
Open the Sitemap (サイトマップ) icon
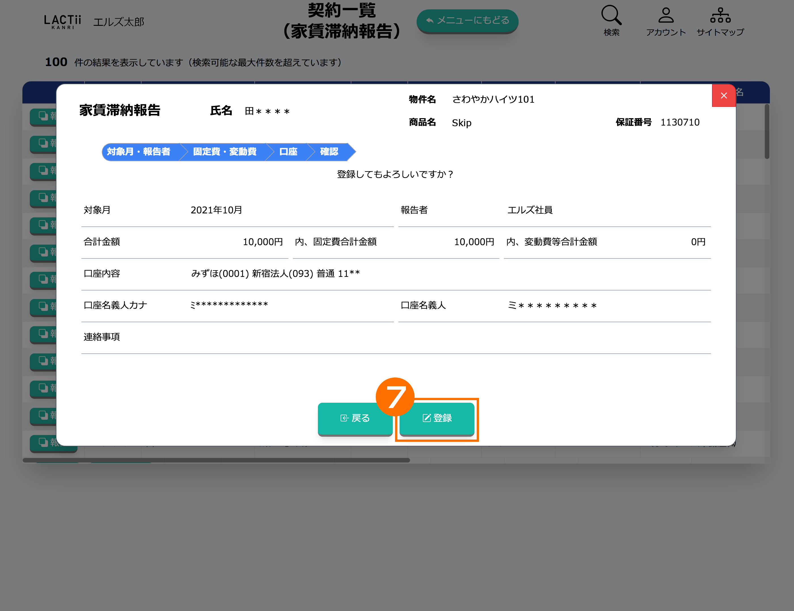720,16
